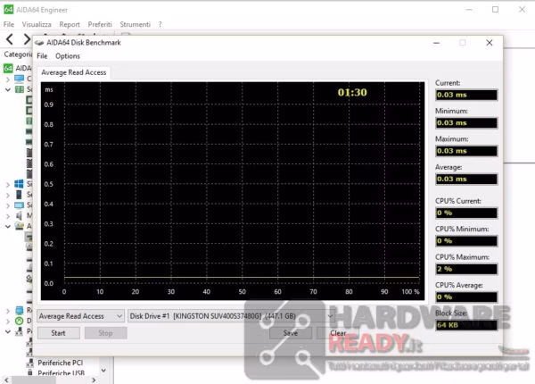
Task: Click the AIDA64 root node icon in tree
Action: [x=8, y=68]
